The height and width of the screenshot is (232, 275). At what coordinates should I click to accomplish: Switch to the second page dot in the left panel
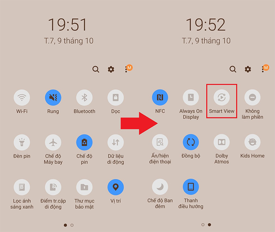72,225
